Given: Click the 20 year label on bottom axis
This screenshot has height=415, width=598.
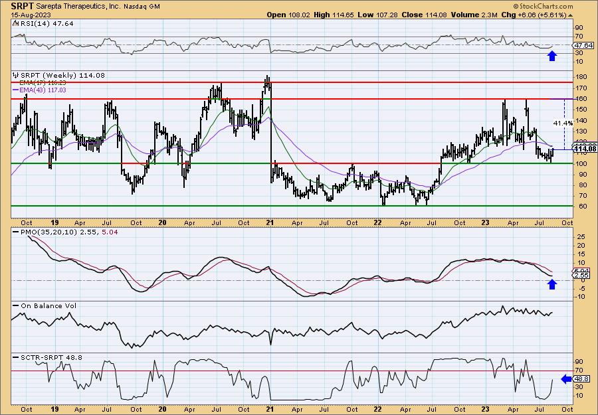Looking at the screenshot, I should pos(162,409).
